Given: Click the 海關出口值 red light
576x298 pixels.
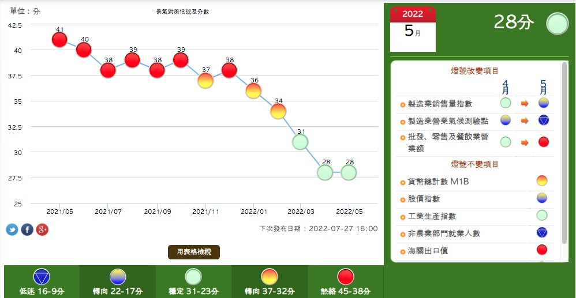Looking at the screenshot, I should (x=542, y=250).
